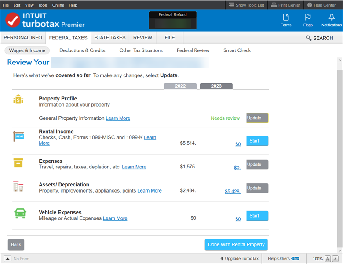Open the Tools menu

pos(43,5)
